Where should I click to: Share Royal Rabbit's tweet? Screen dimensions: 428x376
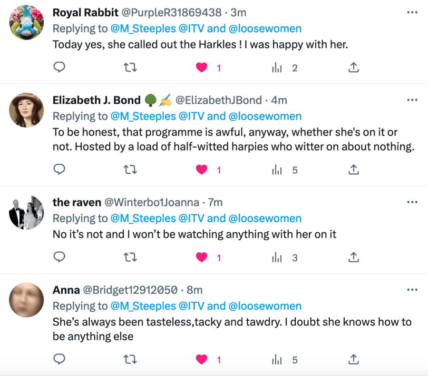[x=353, y=68]
